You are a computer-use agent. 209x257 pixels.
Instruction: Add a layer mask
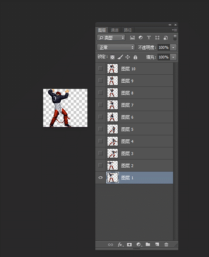(x=129, y=245)
